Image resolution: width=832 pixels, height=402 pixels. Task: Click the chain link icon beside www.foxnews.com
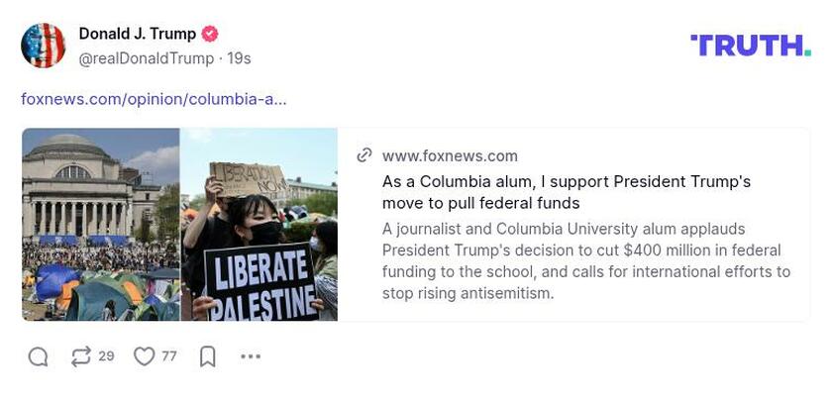[364, 155]
